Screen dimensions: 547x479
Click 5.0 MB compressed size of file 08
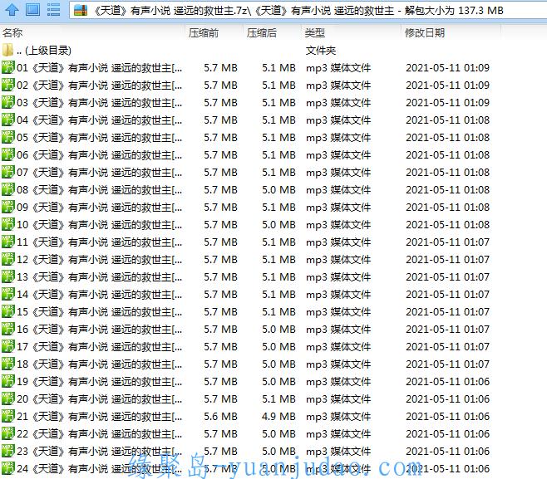pyautogui.click(x=278, y=190)
